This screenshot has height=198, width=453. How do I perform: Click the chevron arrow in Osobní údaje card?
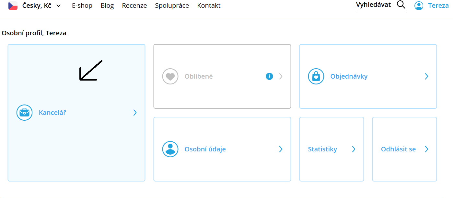281,149
